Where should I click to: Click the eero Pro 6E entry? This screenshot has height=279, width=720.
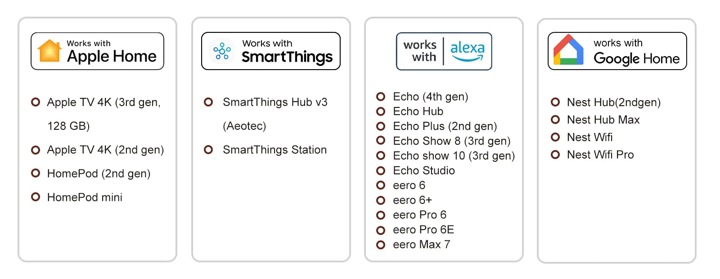point(423,230)
